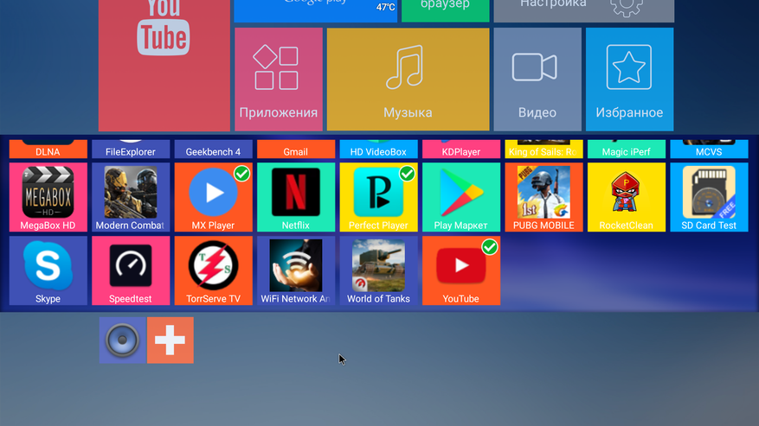
Task: Add a shortcut with the plus button
Action: (x=170, y=340)
